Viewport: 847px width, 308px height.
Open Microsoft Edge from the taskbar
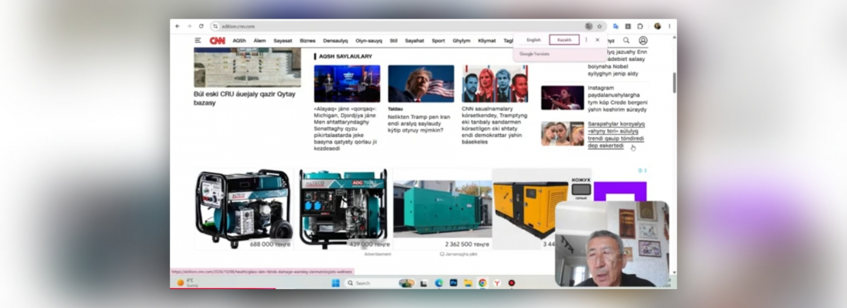(x=439, y=282)
